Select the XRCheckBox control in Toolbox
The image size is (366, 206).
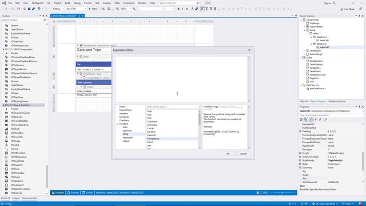(17, 133)
